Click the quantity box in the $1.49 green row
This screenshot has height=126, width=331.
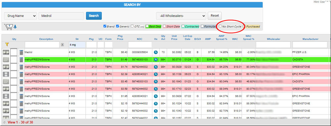(14, 60)
